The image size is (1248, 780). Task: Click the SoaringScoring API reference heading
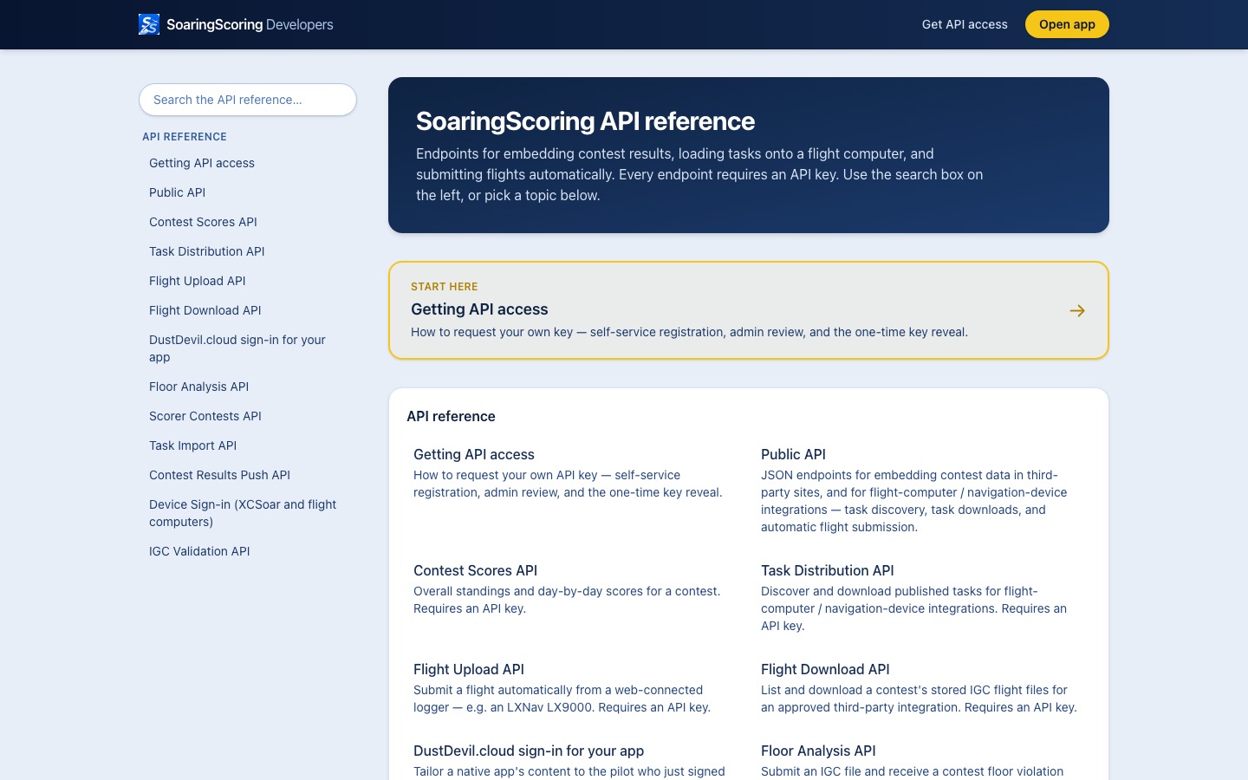coord(585,121)
